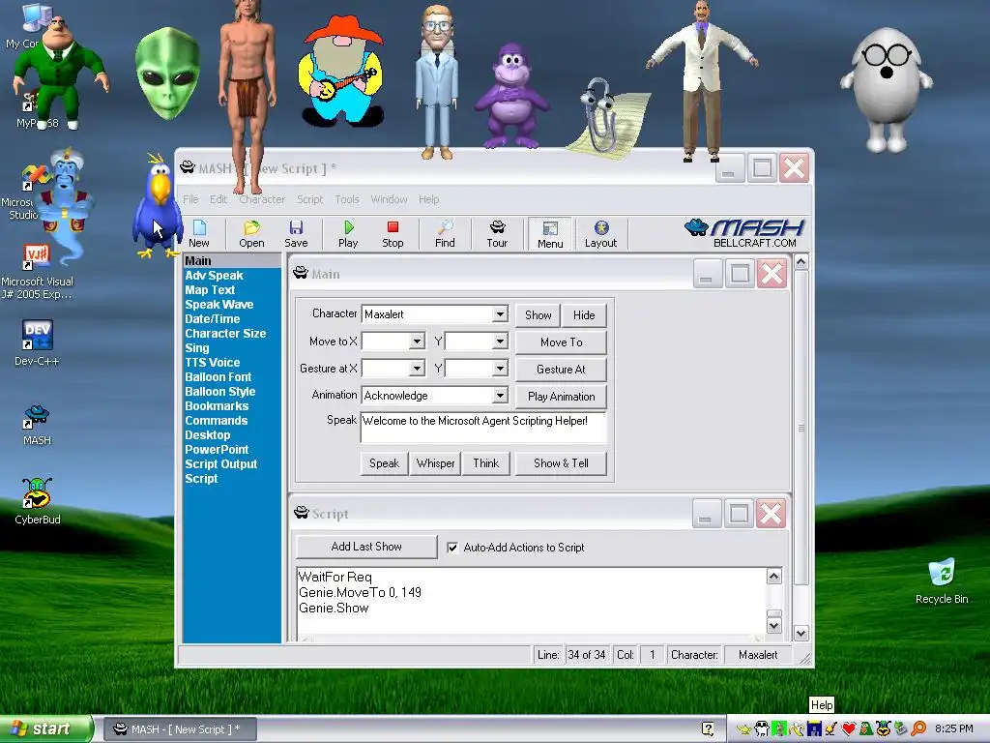
Task: Open the File menu
Action: 190,199
